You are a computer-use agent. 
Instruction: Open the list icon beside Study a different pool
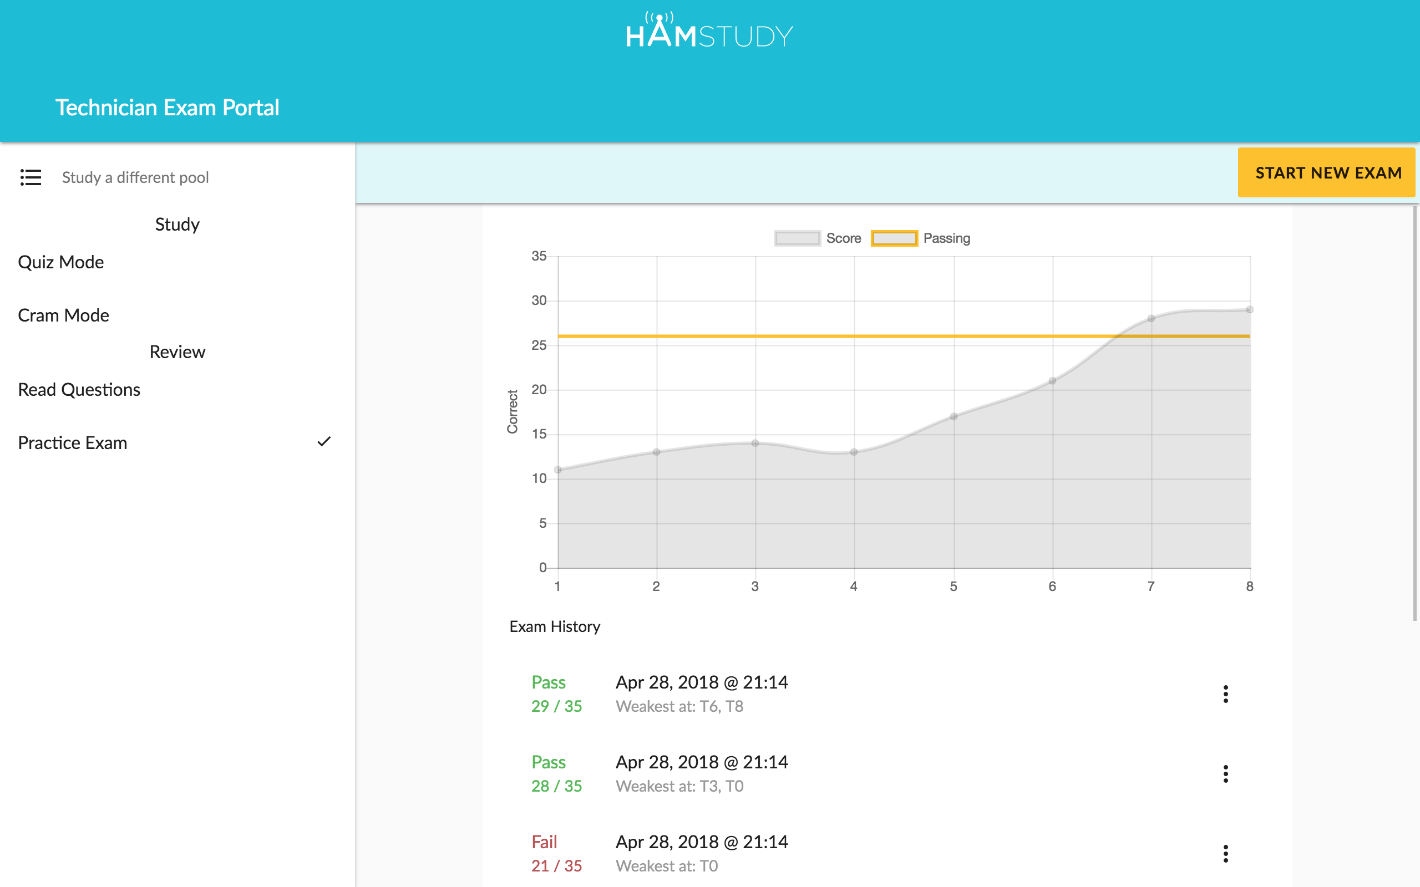click(x=31, y=177)
